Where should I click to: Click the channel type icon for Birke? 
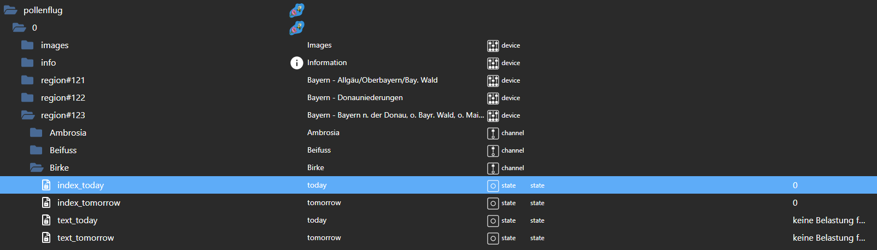(493, 168)
